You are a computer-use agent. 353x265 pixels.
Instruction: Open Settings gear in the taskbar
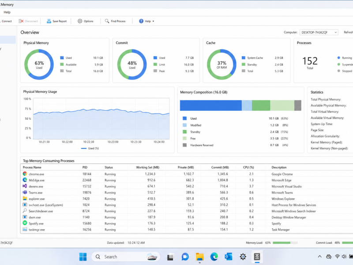coord(243,257)
